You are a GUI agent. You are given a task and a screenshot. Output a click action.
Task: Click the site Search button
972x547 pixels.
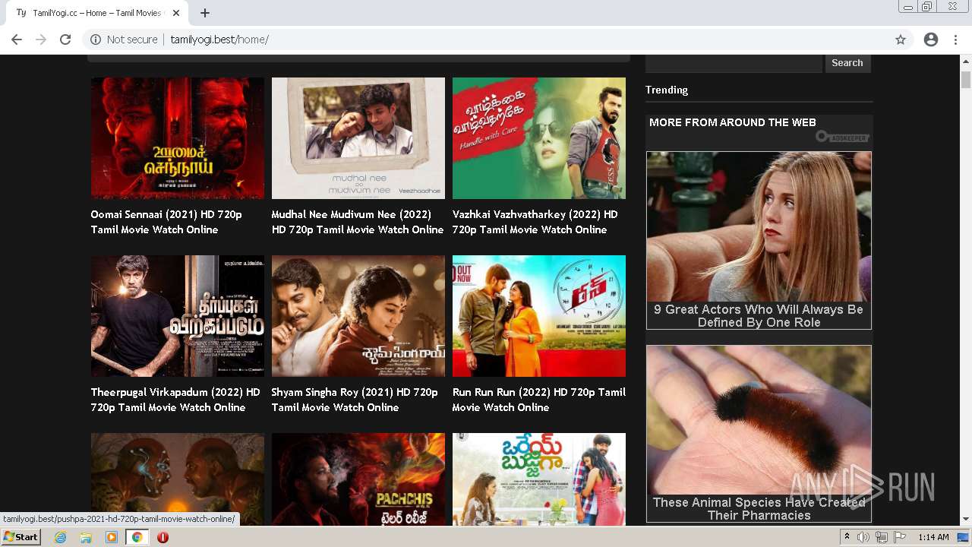847,63
